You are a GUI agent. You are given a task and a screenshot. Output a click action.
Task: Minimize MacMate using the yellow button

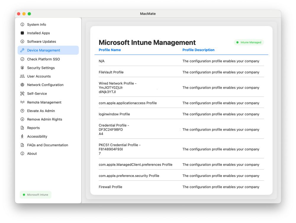click(x=24, y=14)
